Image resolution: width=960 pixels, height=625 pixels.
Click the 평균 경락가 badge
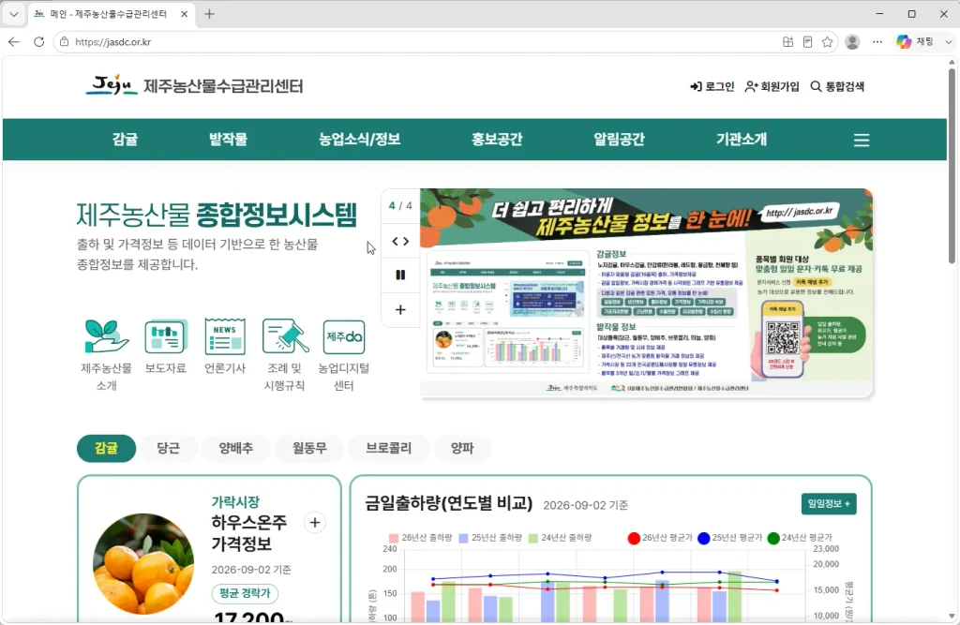coord(245,593)
